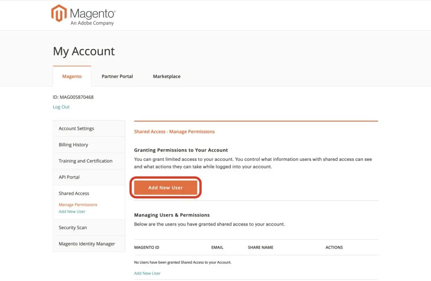
Task: Select Shared Access in the sidebar
Action: click(x=74, y=193)
